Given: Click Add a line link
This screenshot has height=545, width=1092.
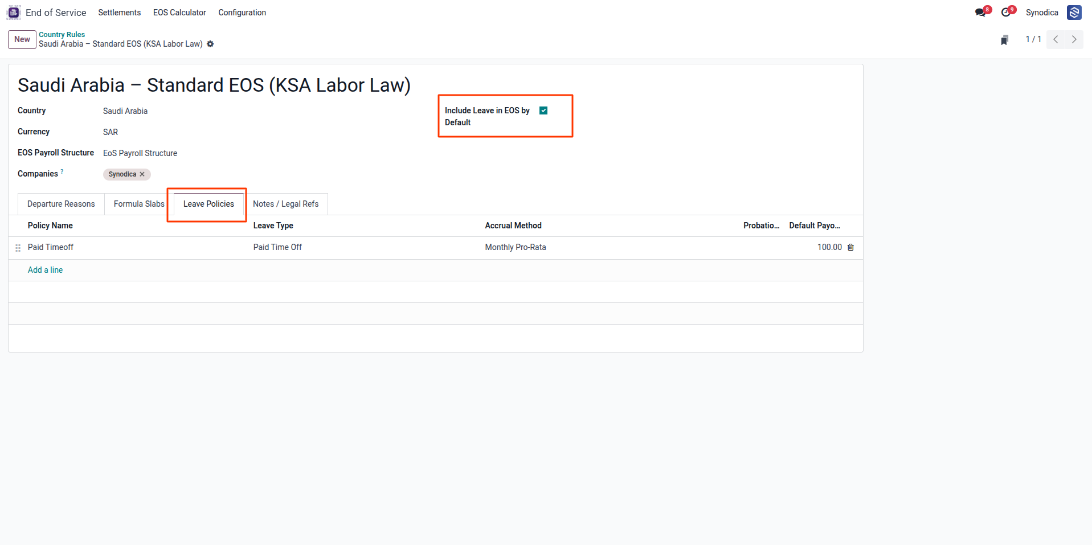Looking at the screenshot, I should tap(45, 270).
